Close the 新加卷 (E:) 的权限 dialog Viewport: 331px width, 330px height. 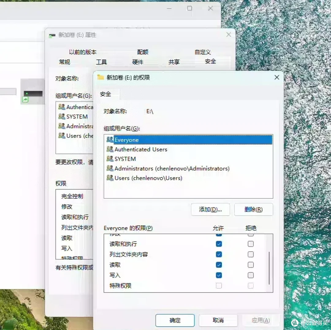[x=277, y=78]
